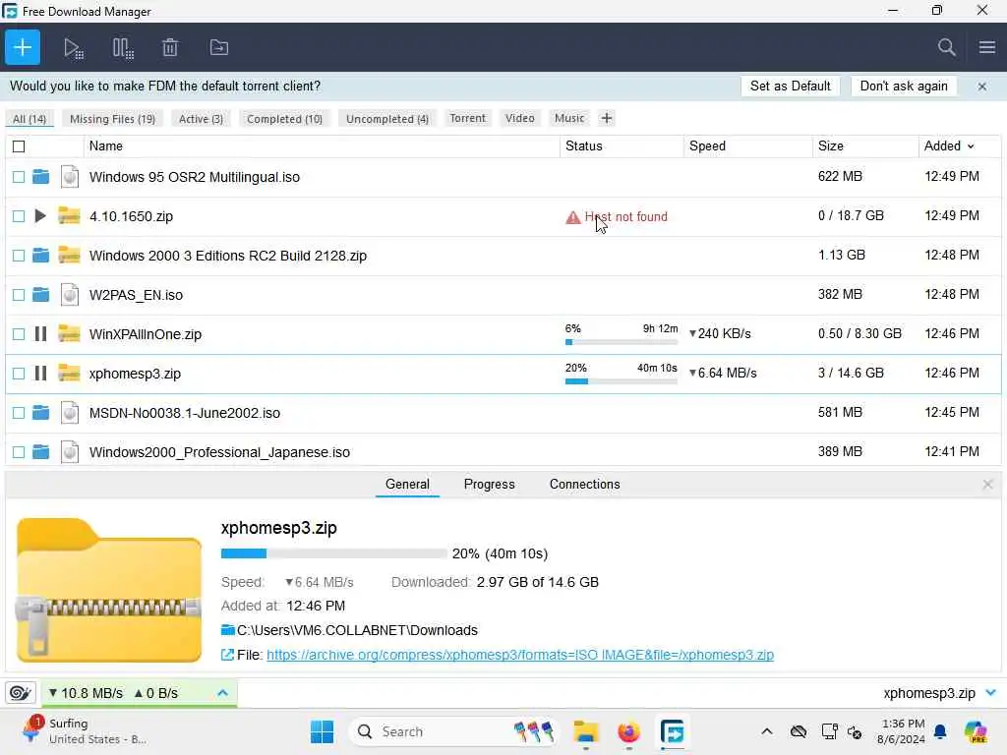This screenshot has height=755, width=1007.
Task: Open the C:\Users\VM6.COLLABNET\Downloads path
Action: click(x=357, y=630)
